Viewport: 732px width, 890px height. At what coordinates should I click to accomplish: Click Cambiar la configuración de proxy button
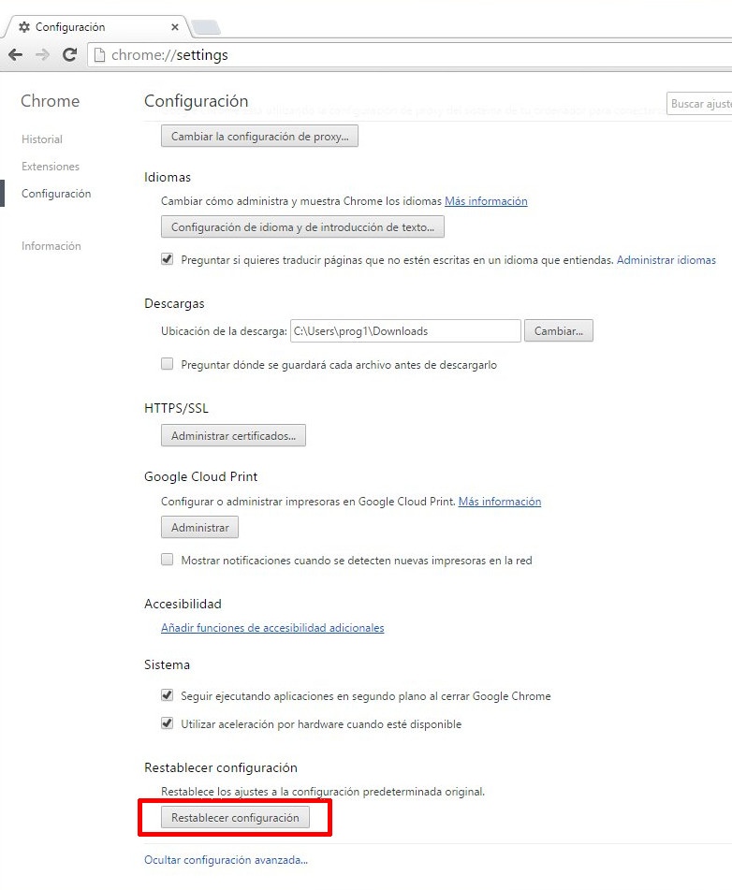(259, 137)
